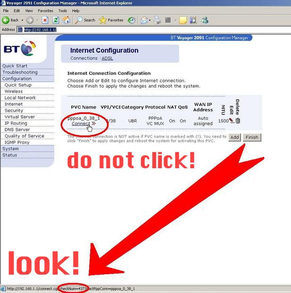Open the Forward history dropdown arrow
This screenshot has height=293, width=291.
(37, 20)
